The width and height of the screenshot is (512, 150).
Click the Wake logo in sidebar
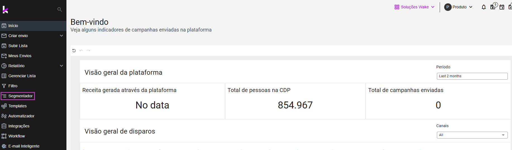5,9
